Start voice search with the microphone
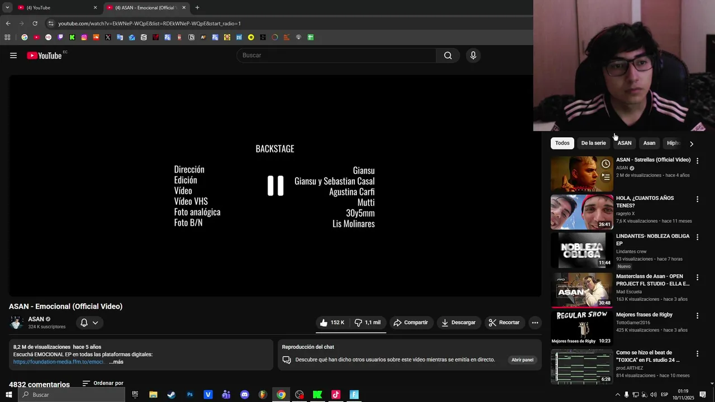Screen dimensions: 715x402 [x=473, y=55]
